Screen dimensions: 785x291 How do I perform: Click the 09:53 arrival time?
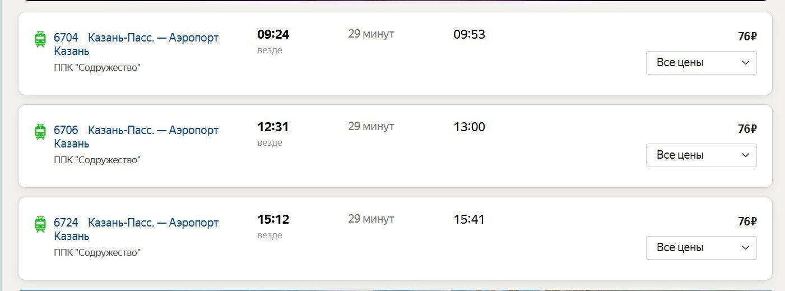pyautogui.click(x=469, y=35)
